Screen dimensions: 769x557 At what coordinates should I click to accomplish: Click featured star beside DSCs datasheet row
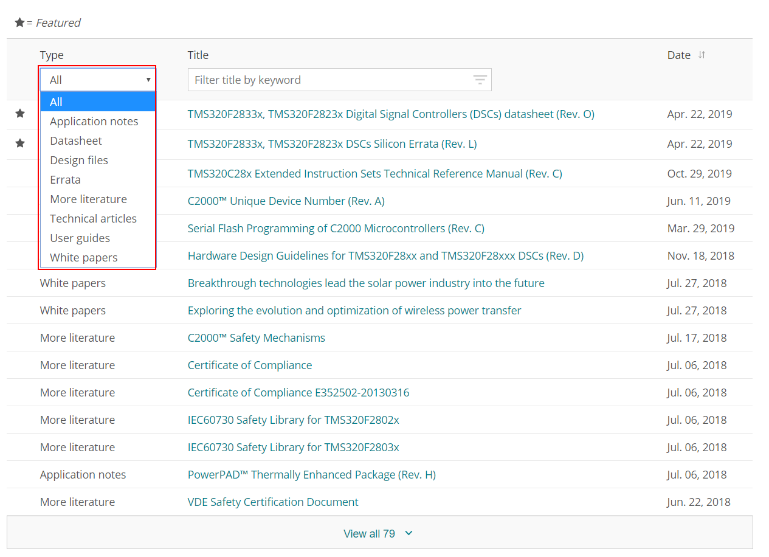(x=20, y=114)
